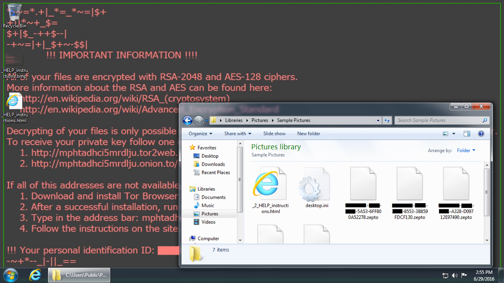Viewport: 504px width, 283px height.
Task: Open the Organize dropdown menu
Action: coord(200,134)
